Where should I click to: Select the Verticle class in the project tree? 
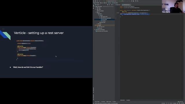point(103,21)
